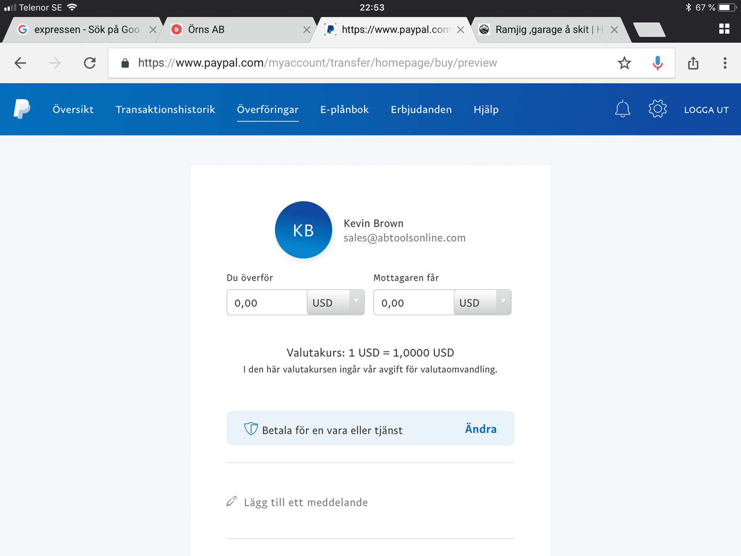Open Transaktionshistorik in the navigation

point(165,110)
